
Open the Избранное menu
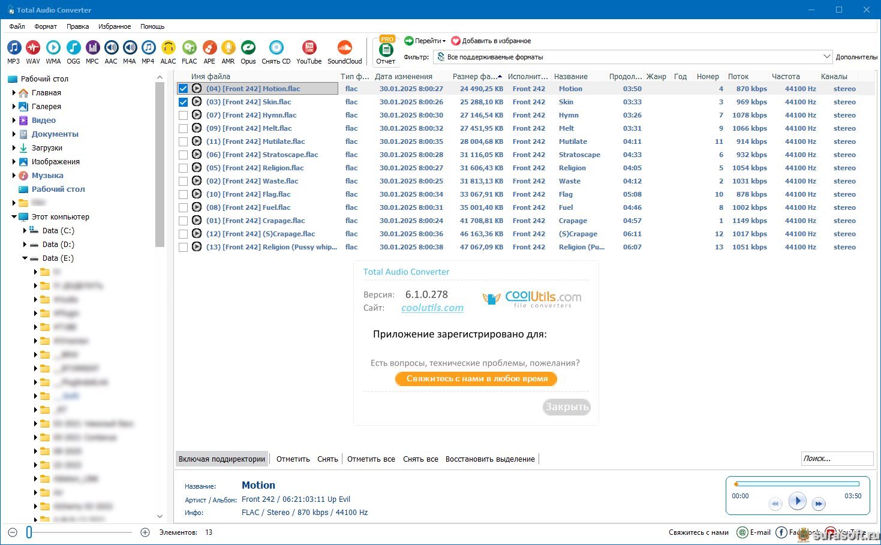pos(115,26)
